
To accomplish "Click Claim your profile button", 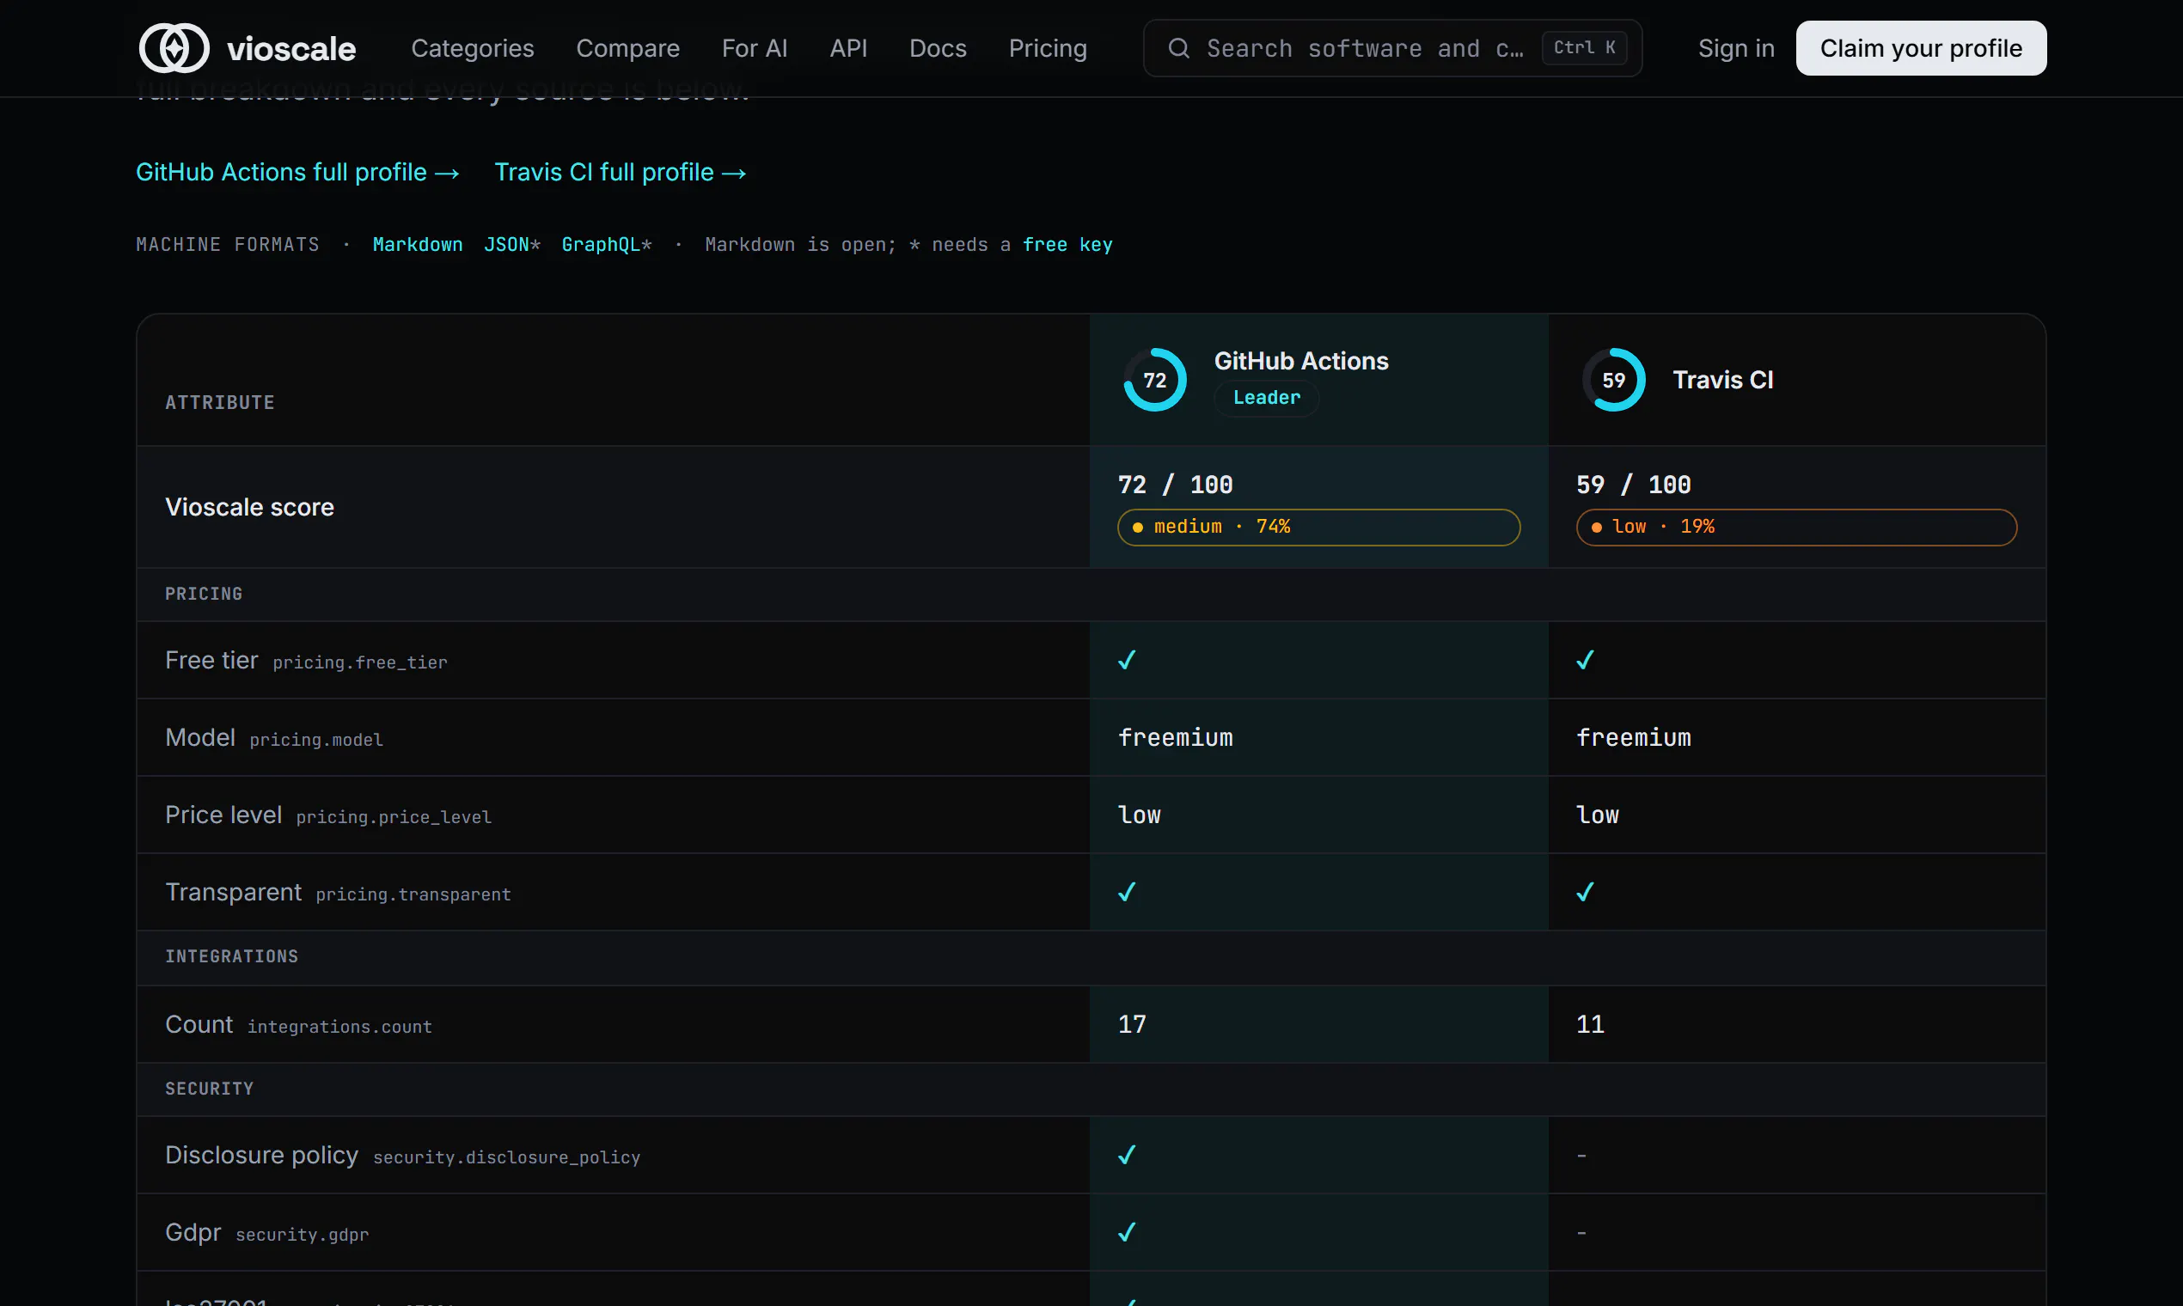I will 1921,48.
